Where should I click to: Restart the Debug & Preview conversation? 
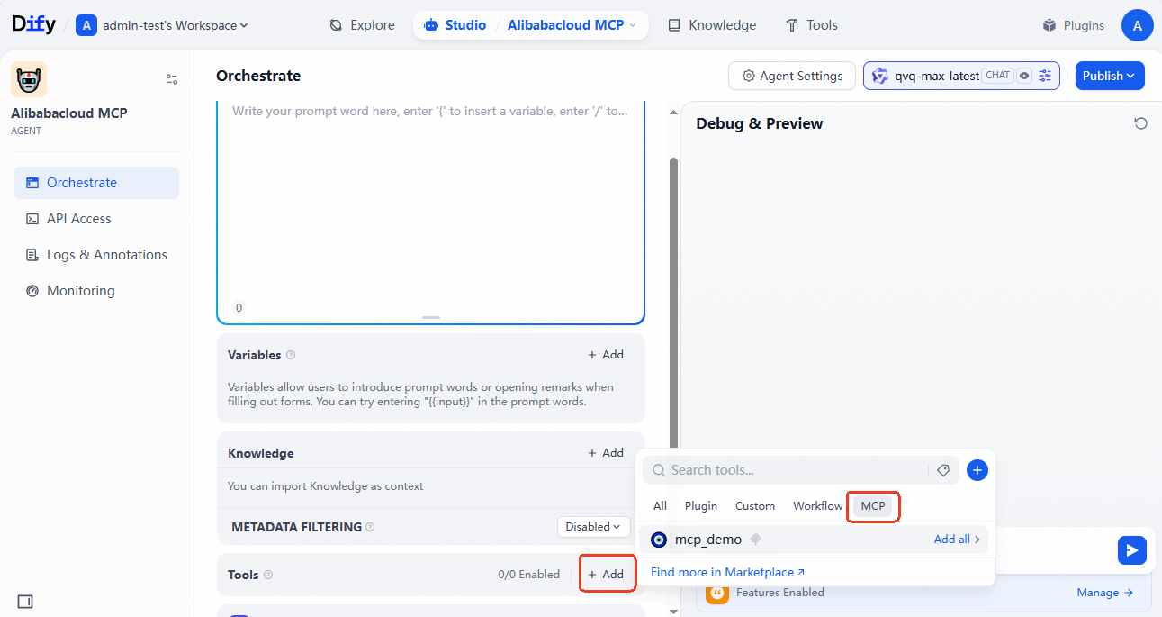click(x=1140, y=123)
